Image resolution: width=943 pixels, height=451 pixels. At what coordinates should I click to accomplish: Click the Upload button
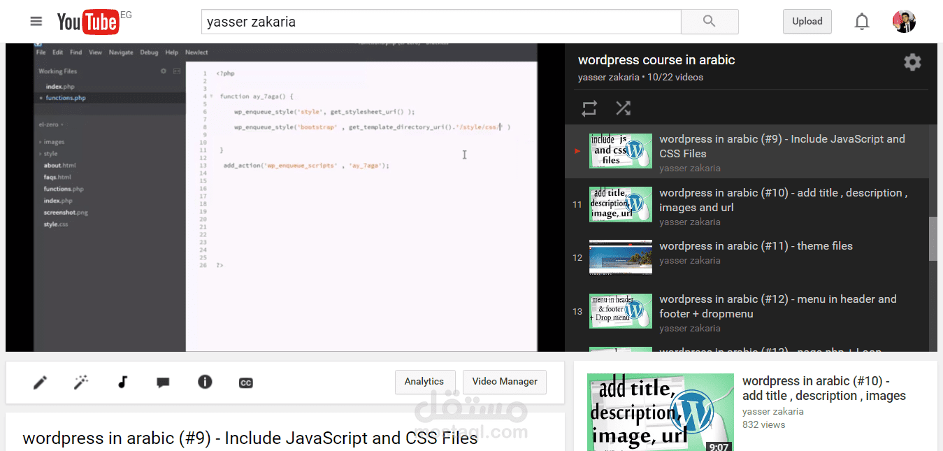pyautogui.click(x=807, y=21)
